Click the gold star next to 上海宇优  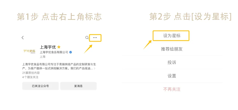point(59,47)
